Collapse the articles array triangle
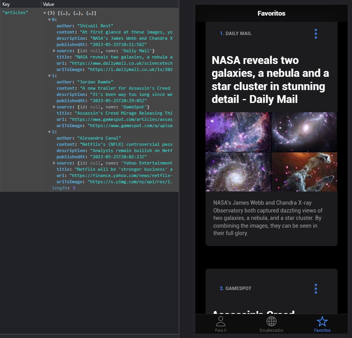Image resolution: width=352 pixels, height=338 pixels. [x=45, y=13]
